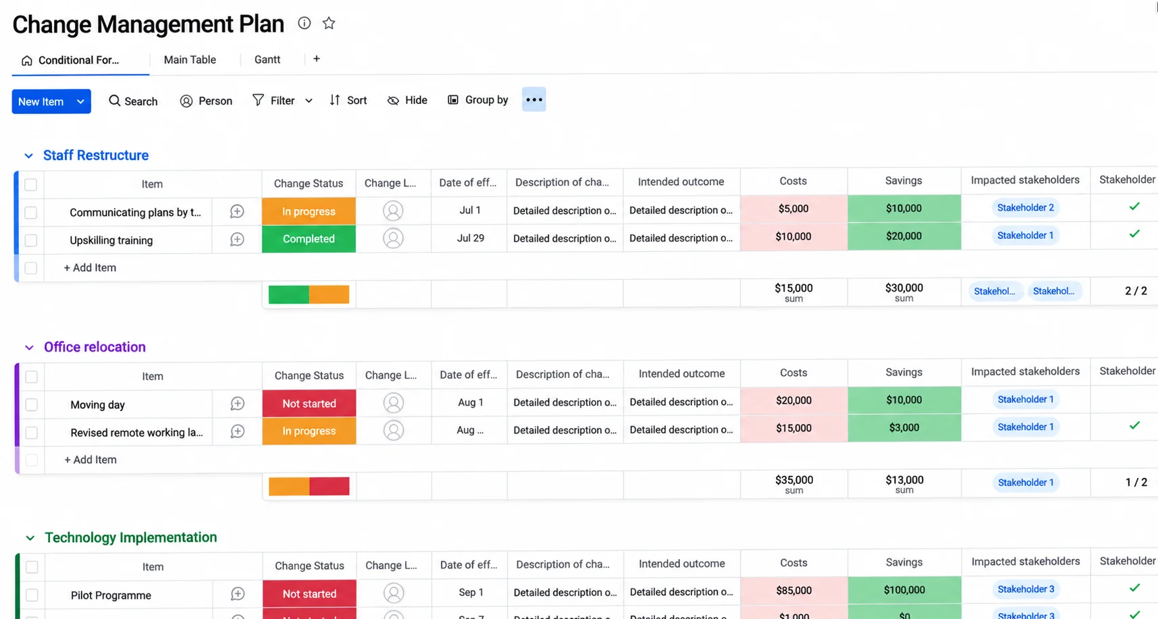
Task: Assign change lead for Communicating plans row
Action: click(x=393, y=211)
